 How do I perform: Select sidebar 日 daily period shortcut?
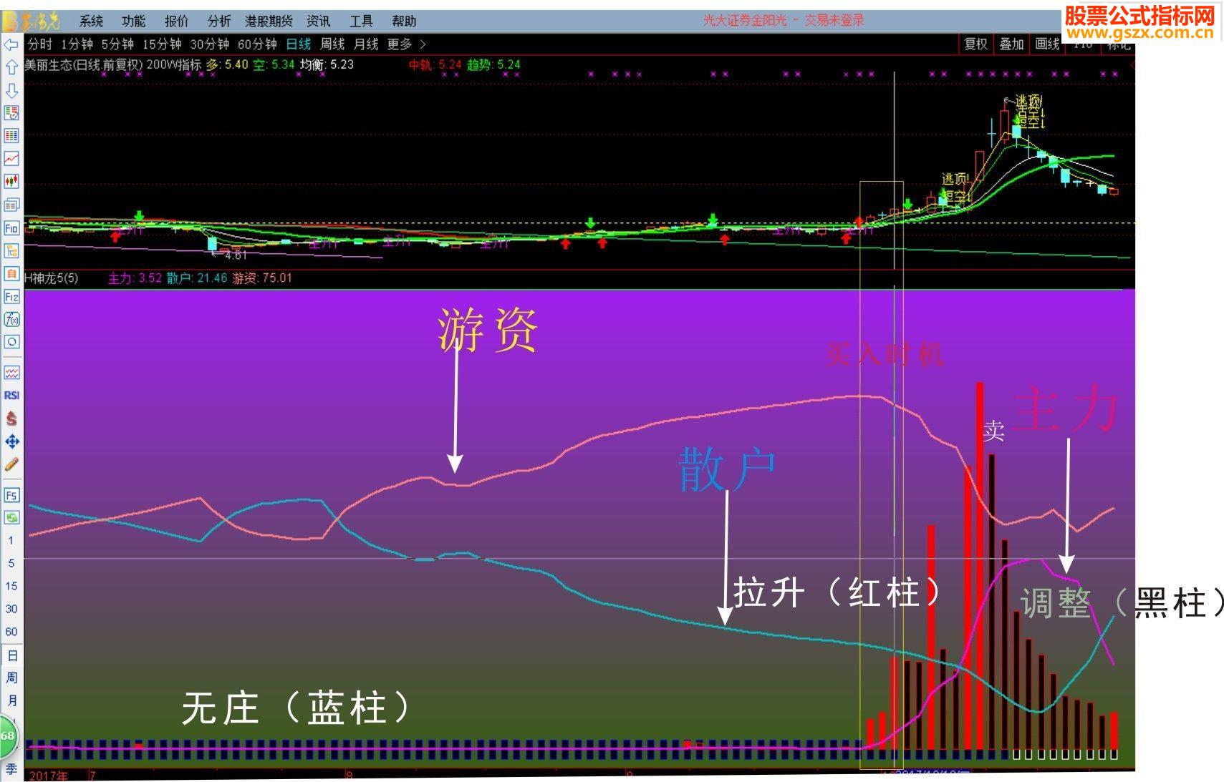click(x=11, y=655)
